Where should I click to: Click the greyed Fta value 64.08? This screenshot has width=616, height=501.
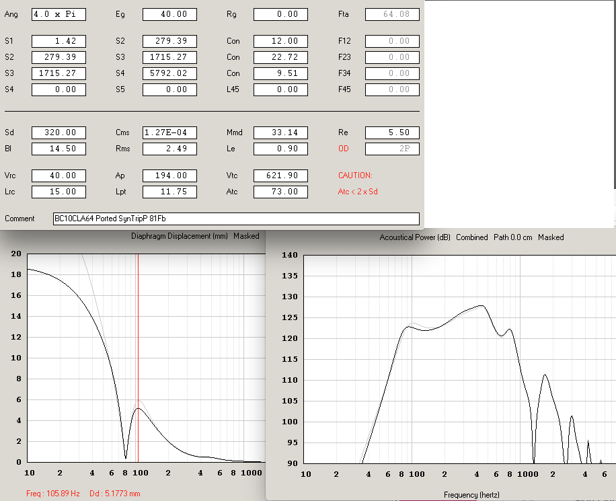(392, 15)
